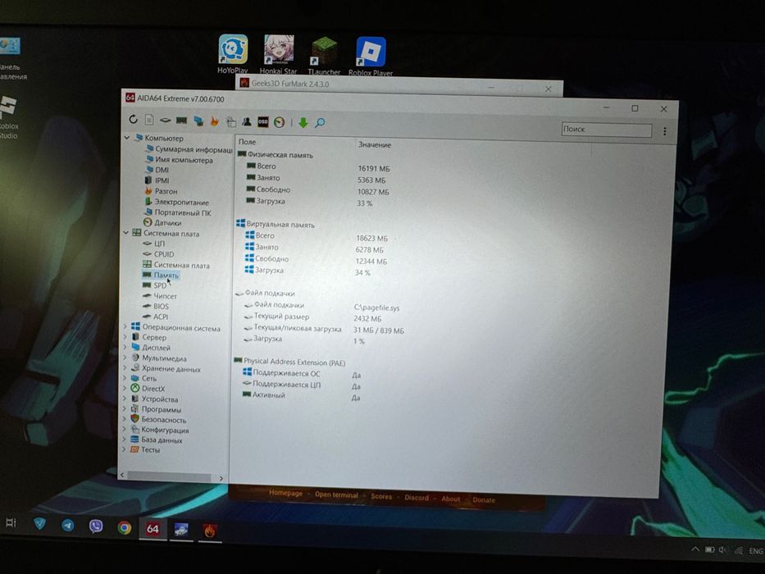Click the magnifier search icon in toolbar
Viewport: 765px width, 574px height.
point(320,123)
